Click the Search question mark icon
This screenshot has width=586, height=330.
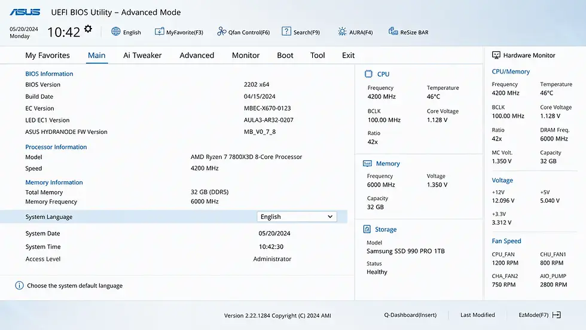(x=286, y=32)
